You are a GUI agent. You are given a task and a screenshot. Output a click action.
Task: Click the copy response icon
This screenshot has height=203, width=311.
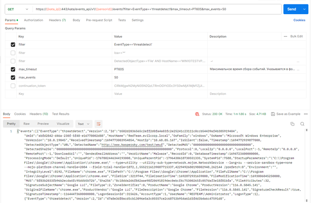[292, 124]
